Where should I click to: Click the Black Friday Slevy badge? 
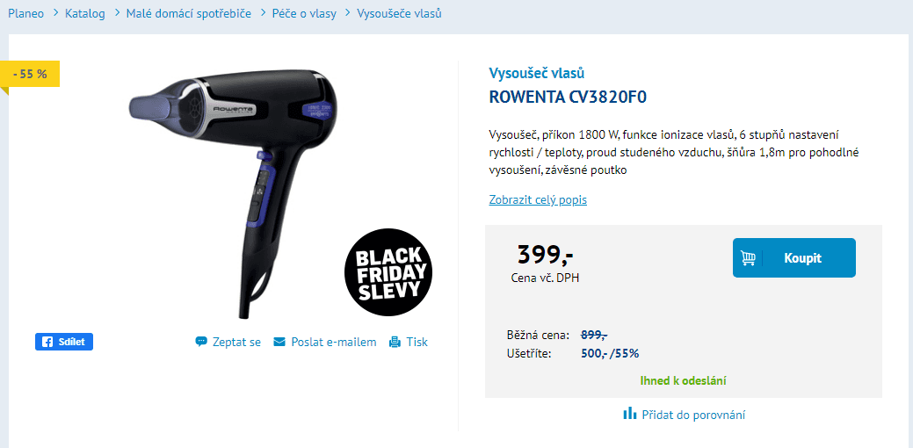[389, 272]
